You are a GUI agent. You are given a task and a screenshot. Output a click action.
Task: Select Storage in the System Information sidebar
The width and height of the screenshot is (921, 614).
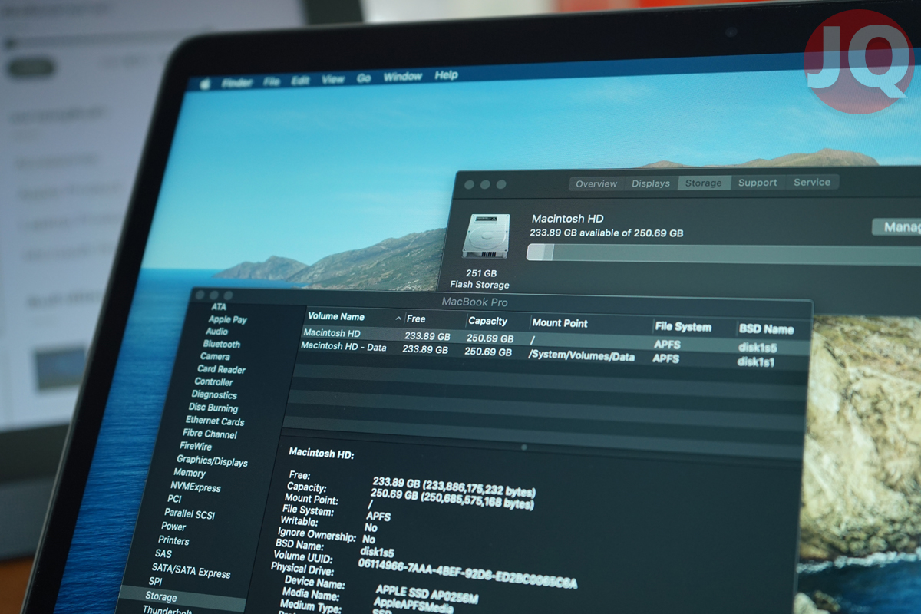pos(161,596)
